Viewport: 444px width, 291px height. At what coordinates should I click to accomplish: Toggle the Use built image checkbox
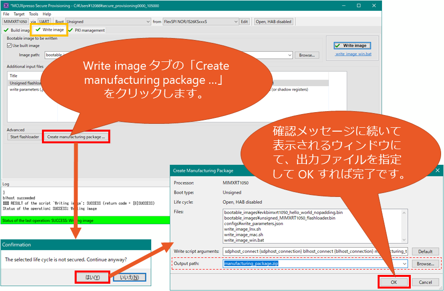[10, 46]
